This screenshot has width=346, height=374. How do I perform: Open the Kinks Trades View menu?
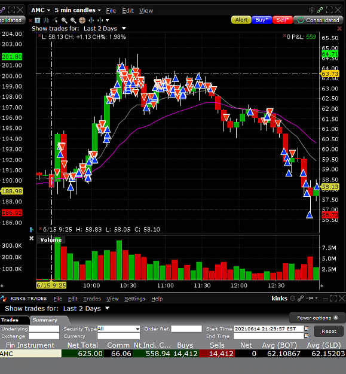tap(112, 299)
